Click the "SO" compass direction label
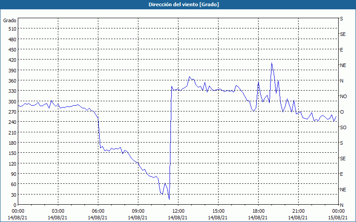 click(343, 127)
